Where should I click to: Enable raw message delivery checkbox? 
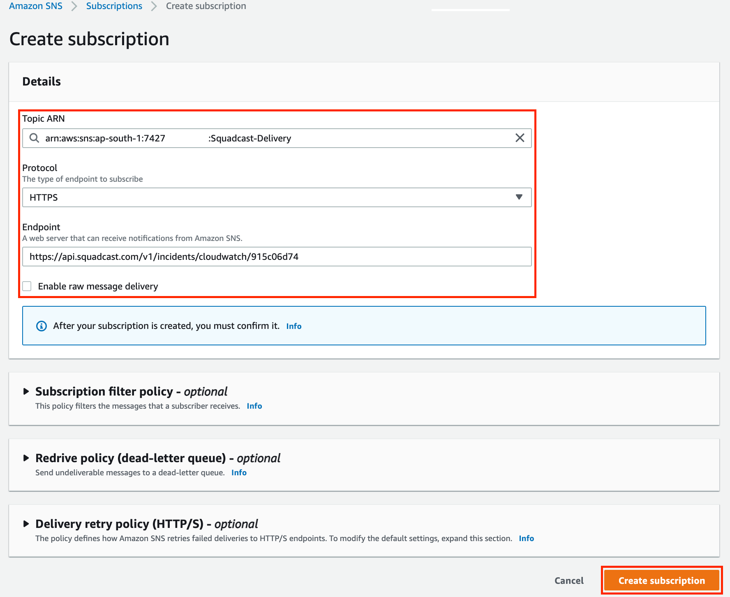coord(27,286)
